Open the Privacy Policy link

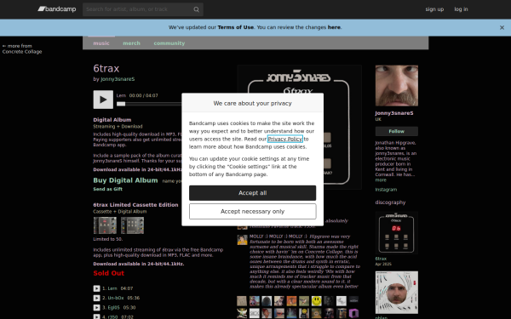(285, 139)
